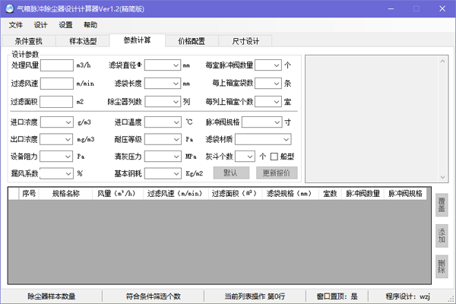
Task: Expand the 滤袋长度 dropdown
Action: [163, 84]
